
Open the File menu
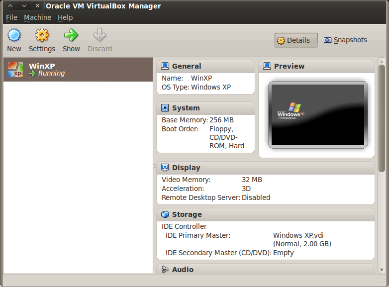(x=11, y=17)
